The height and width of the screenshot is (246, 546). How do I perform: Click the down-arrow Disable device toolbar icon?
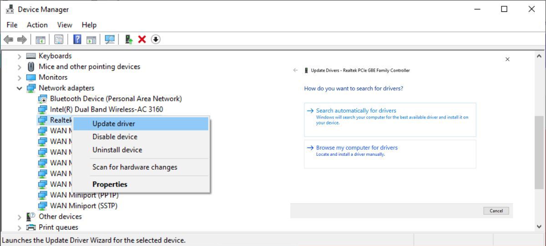pos(156,39)
